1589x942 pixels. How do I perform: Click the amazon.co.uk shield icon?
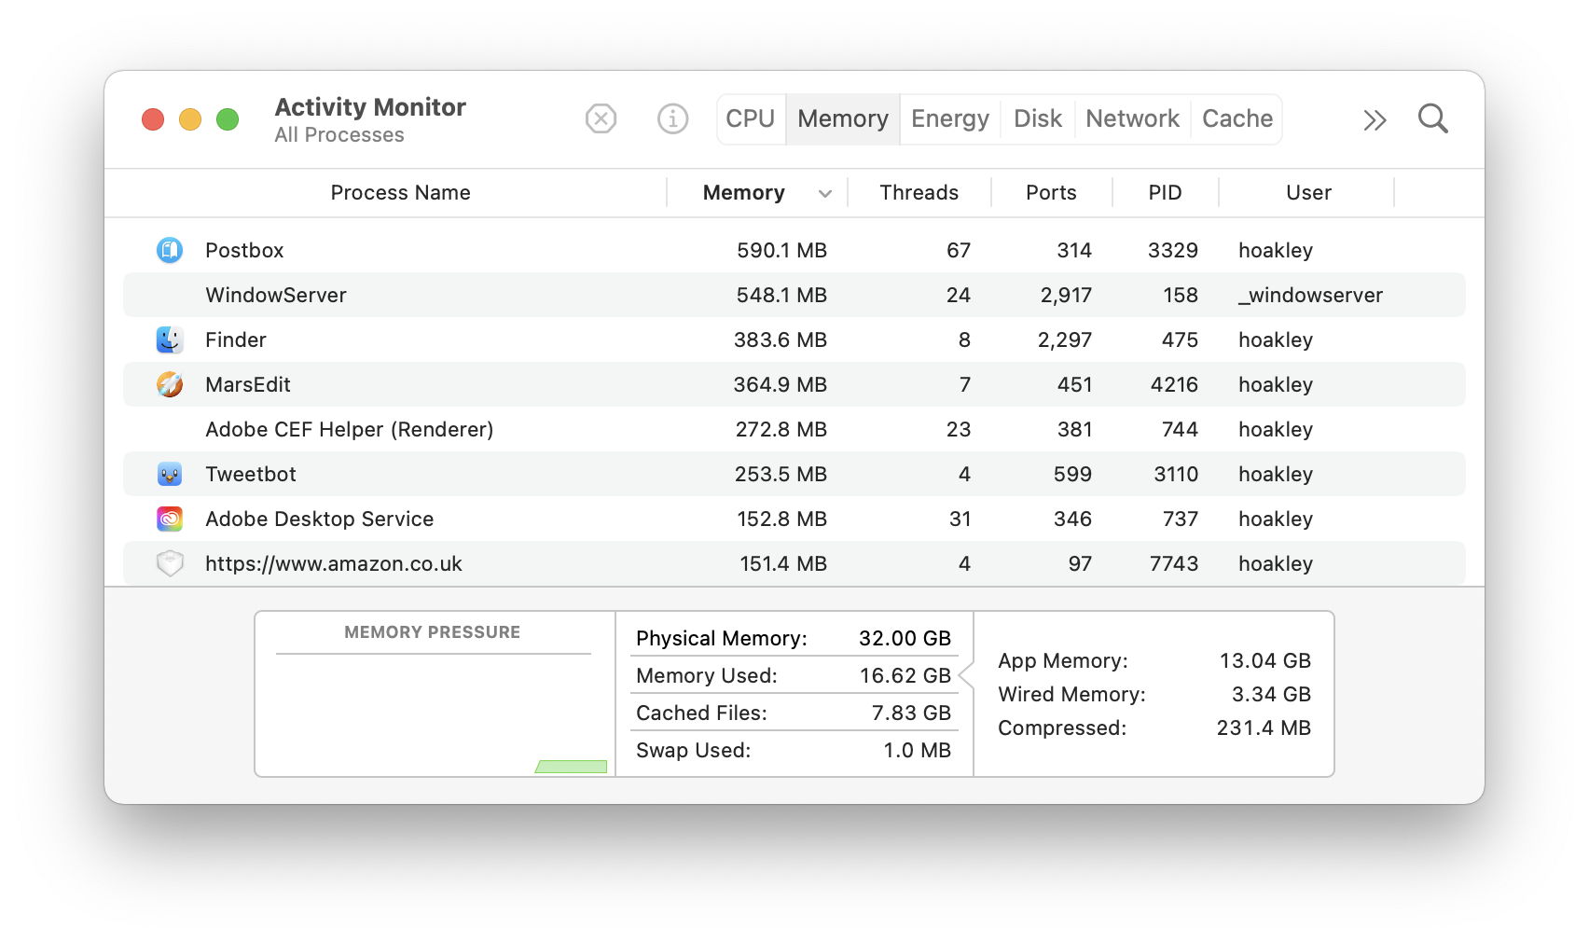click(170, 563)
